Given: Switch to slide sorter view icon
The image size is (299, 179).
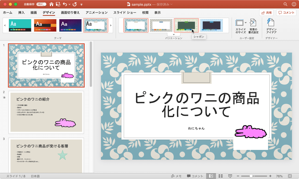Looking at the screenshot, I should 220,176.
